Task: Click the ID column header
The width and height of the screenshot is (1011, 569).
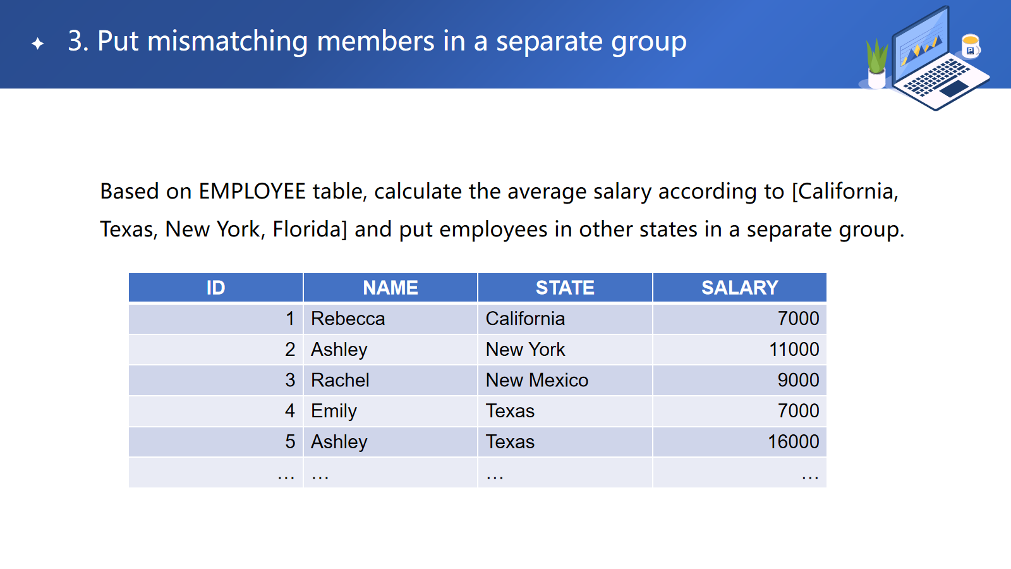Action: pos(215,288)
